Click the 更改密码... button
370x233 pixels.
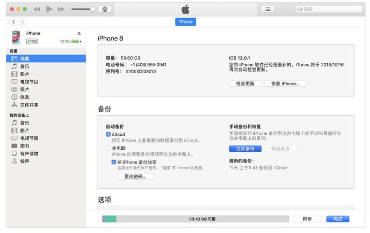tap(135, 176)
